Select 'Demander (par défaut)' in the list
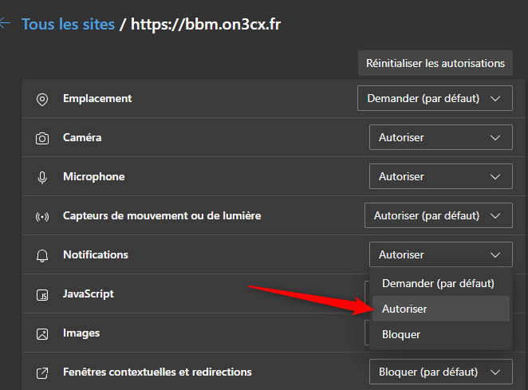This screenshot has height=390, width=528. 438,283
